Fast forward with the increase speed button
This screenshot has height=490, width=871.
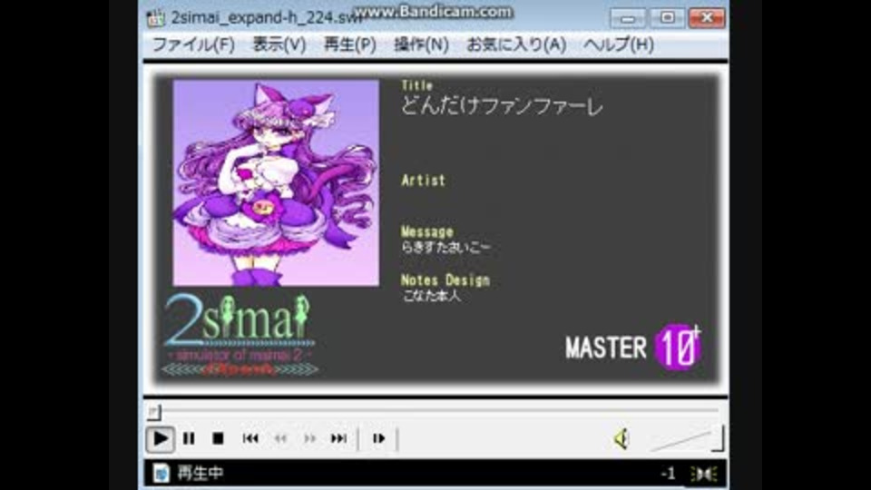click(x=310, y=439)
